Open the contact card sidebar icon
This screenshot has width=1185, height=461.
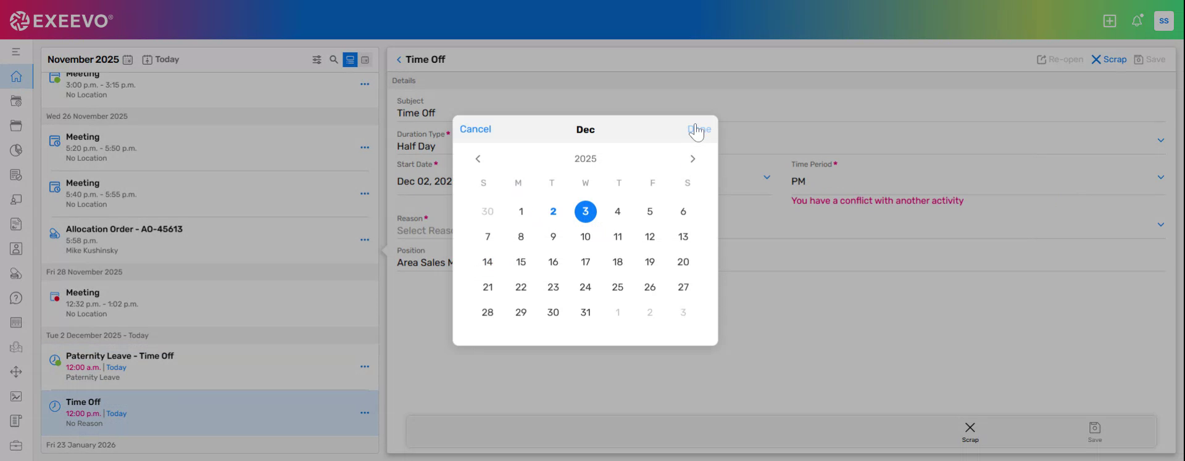tap(16, 249)
